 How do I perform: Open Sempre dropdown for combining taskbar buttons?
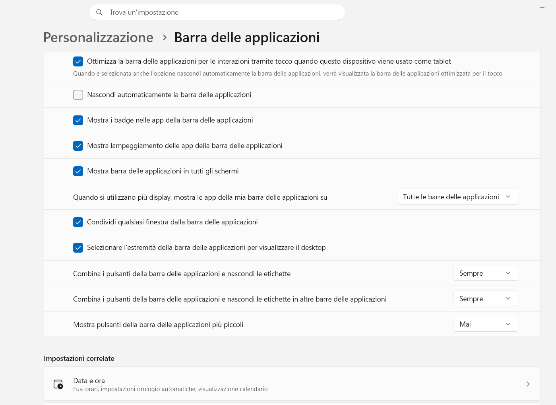pyautogui.click(x=486, y=273)
